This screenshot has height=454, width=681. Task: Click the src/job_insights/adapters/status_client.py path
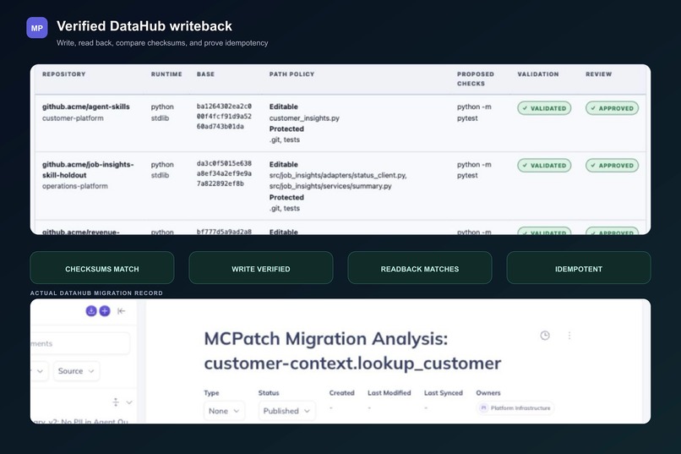[x=338, y=175]
